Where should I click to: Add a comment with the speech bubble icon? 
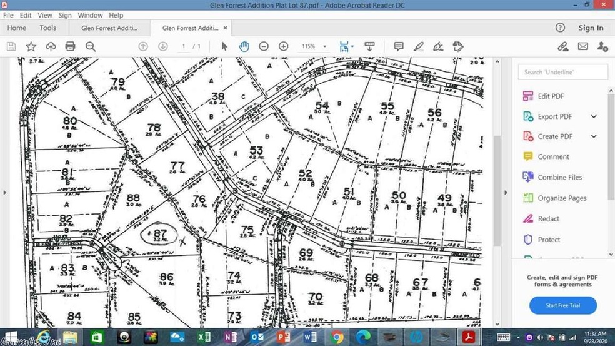pos(399,46)
